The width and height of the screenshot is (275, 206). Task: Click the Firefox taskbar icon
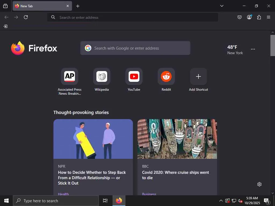(x=119, y=201)
